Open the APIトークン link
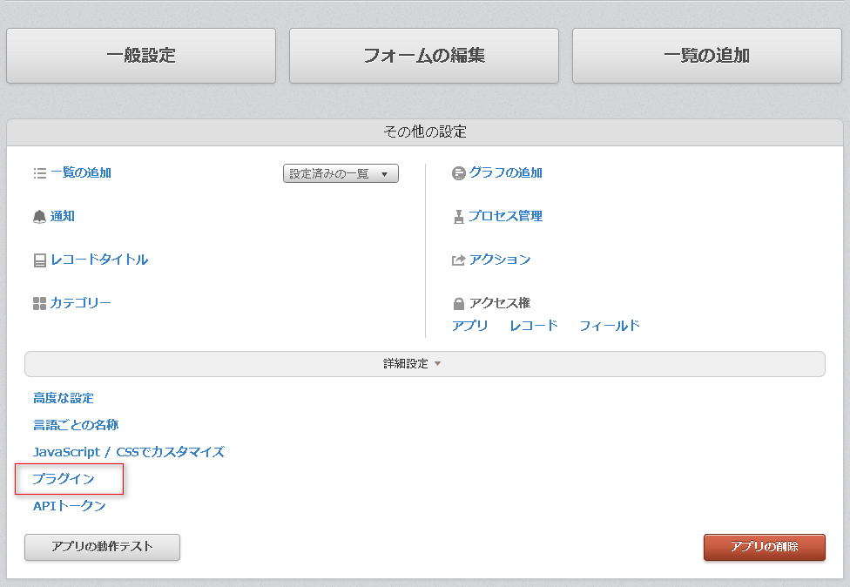The image size is (850, 587). [70, 506]
